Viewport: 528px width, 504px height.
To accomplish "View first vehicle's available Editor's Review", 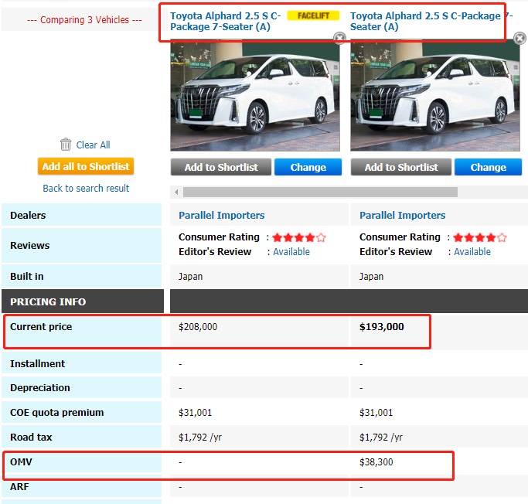I will tap(291, 251).
